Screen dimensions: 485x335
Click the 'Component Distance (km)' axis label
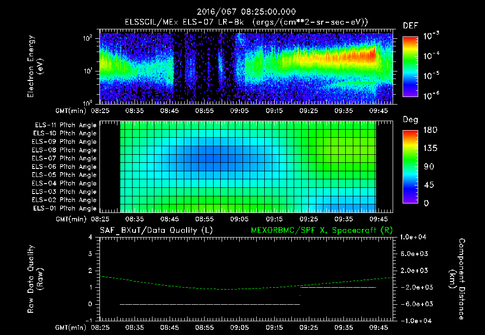457,279
